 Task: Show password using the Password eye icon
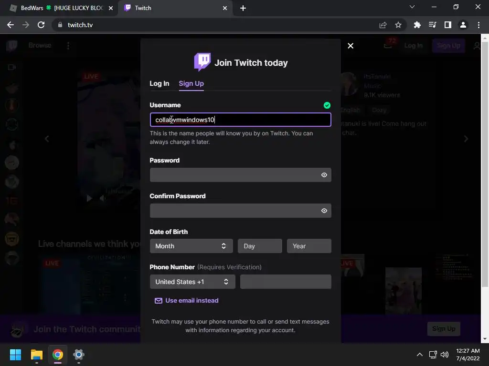point(324,175)
